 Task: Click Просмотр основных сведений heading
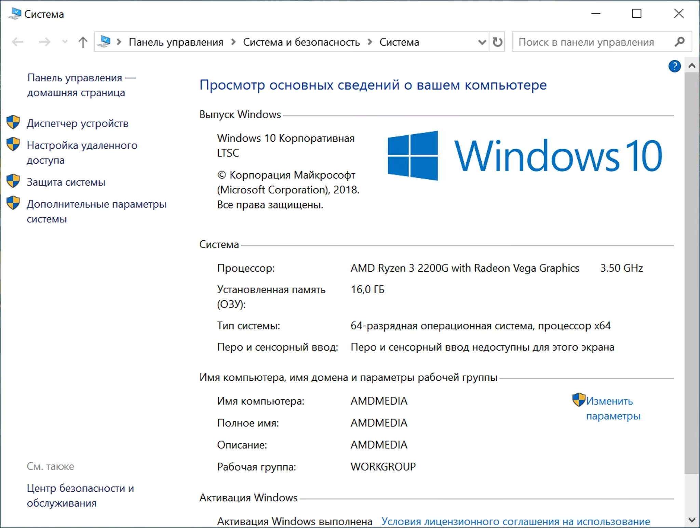(373, 85)
